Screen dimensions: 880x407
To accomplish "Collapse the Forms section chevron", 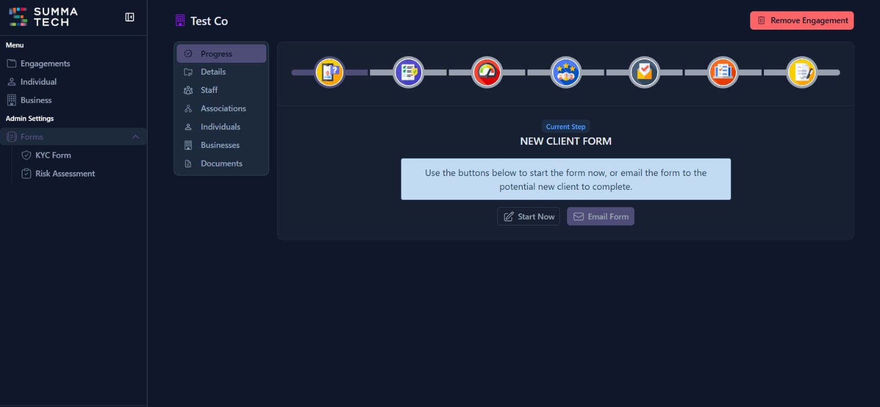I will (x=135, y=136).
